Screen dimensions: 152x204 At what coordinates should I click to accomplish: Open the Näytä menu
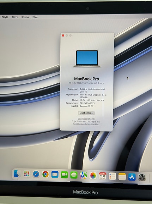(x=5, y=17)
